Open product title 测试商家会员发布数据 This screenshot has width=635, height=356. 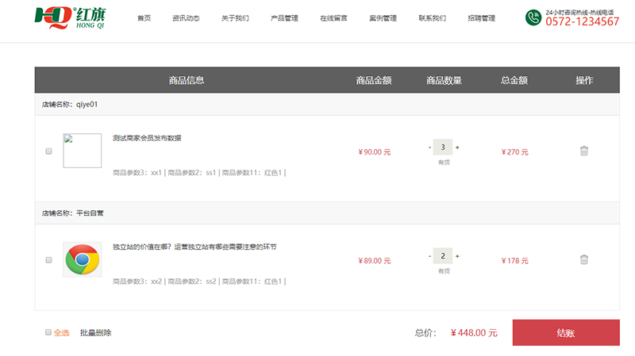coord(147,138)
